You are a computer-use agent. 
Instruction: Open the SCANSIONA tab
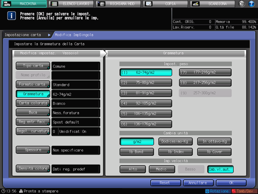pos(213,3)
